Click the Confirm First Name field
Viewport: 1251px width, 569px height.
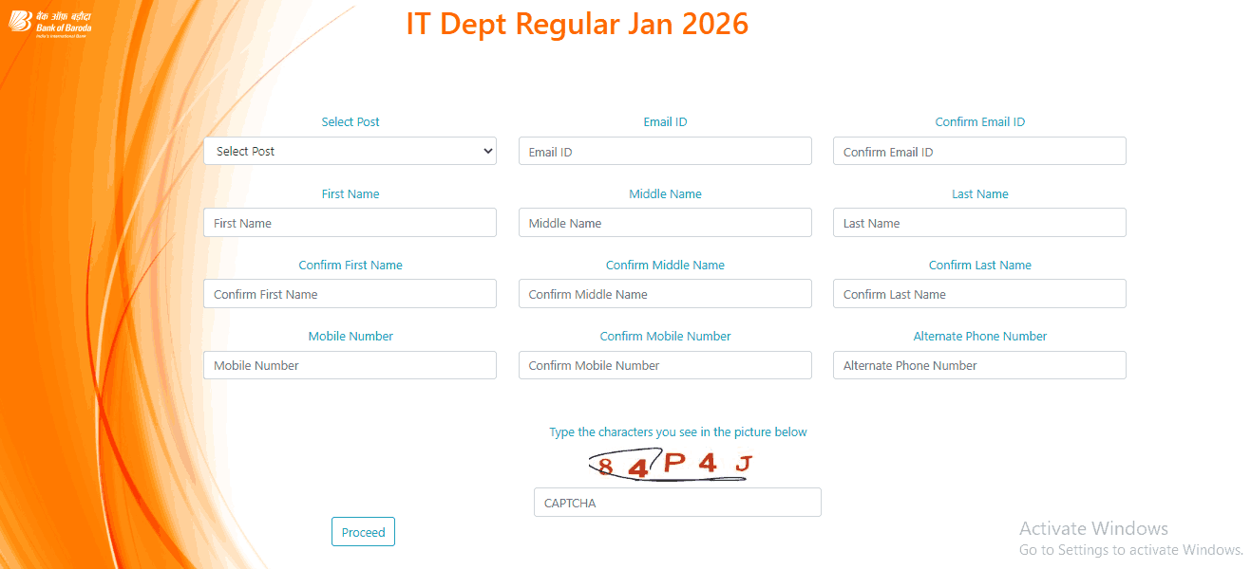(x=350, y=293)
